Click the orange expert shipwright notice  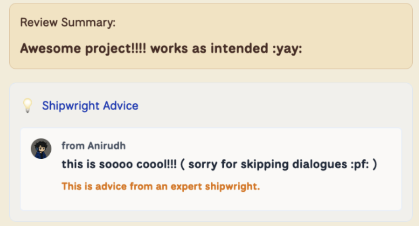coord(161,186)
